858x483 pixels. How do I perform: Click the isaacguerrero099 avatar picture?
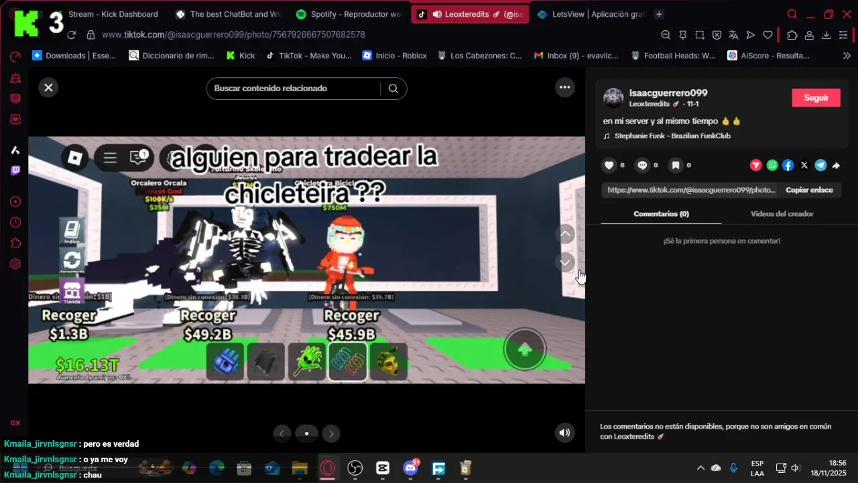pyautogui.click(x=613, y=98)
